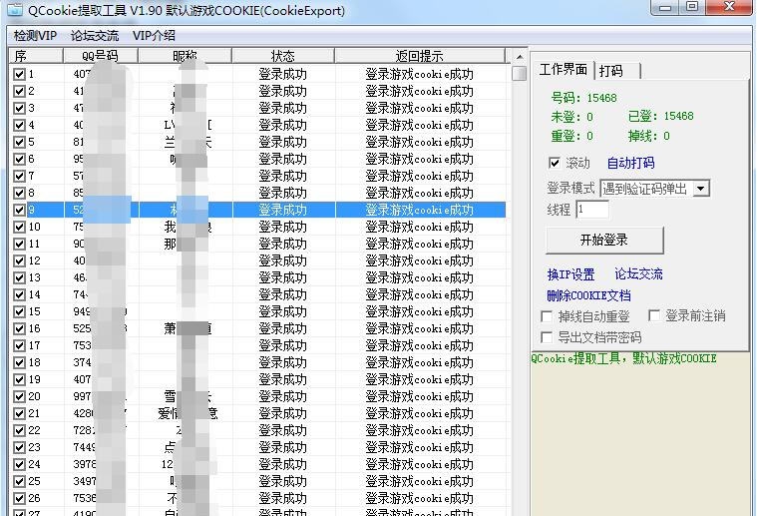Screen dimensions: 757x516
Task: Close the QCookie window
Action: 729,7
